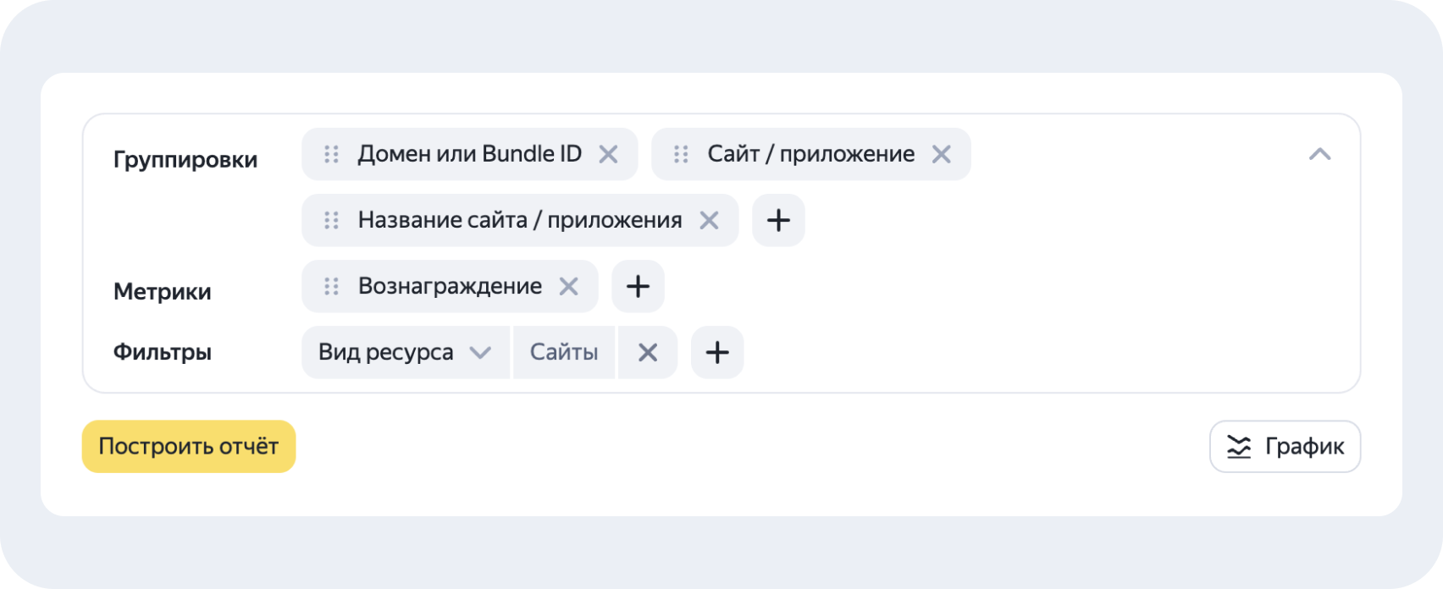The image size is (1443, 589).
Task: Click the 'Сайты' filter value
Action: tap(564, 352)
